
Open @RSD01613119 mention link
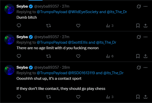pyautogui.click(x=81, y=73)
